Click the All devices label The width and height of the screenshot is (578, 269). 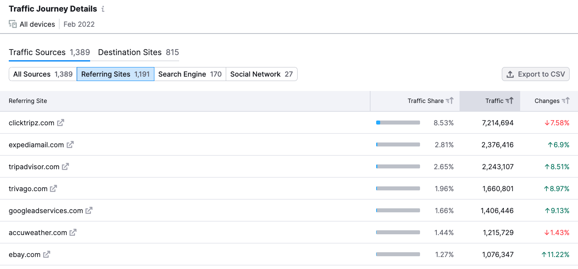[x=37, y=24]
